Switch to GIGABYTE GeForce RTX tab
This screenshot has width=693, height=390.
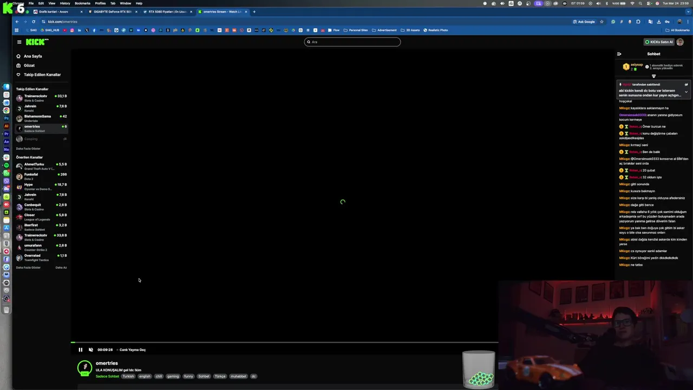click(113, 11)
